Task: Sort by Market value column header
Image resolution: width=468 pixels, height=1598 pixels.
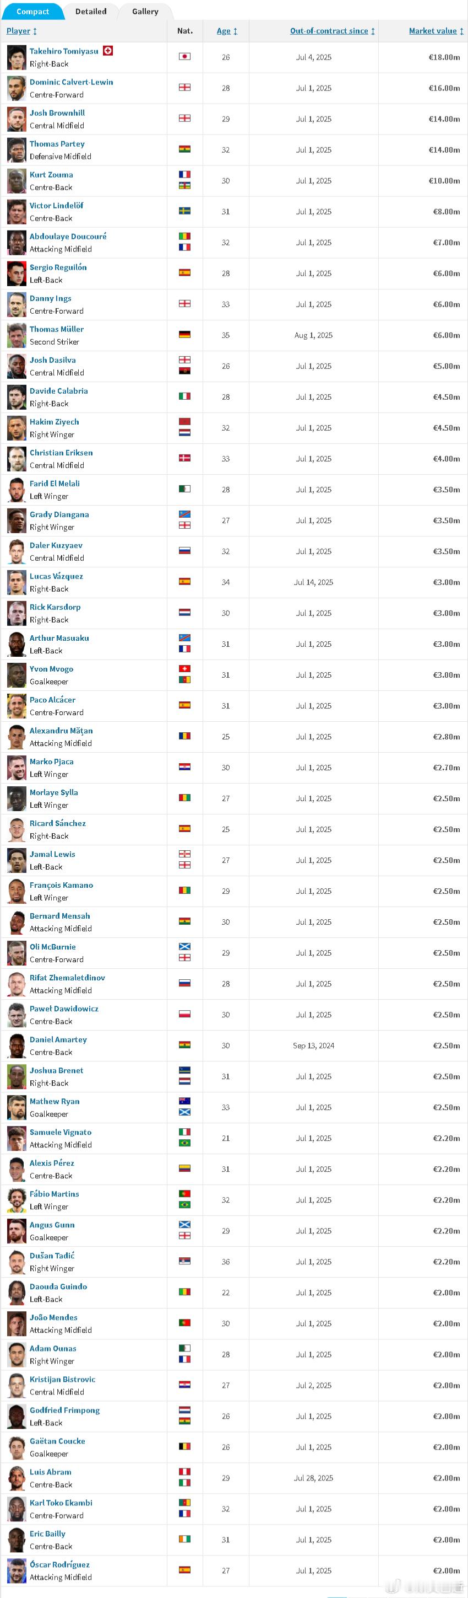Action: point(436,31)
